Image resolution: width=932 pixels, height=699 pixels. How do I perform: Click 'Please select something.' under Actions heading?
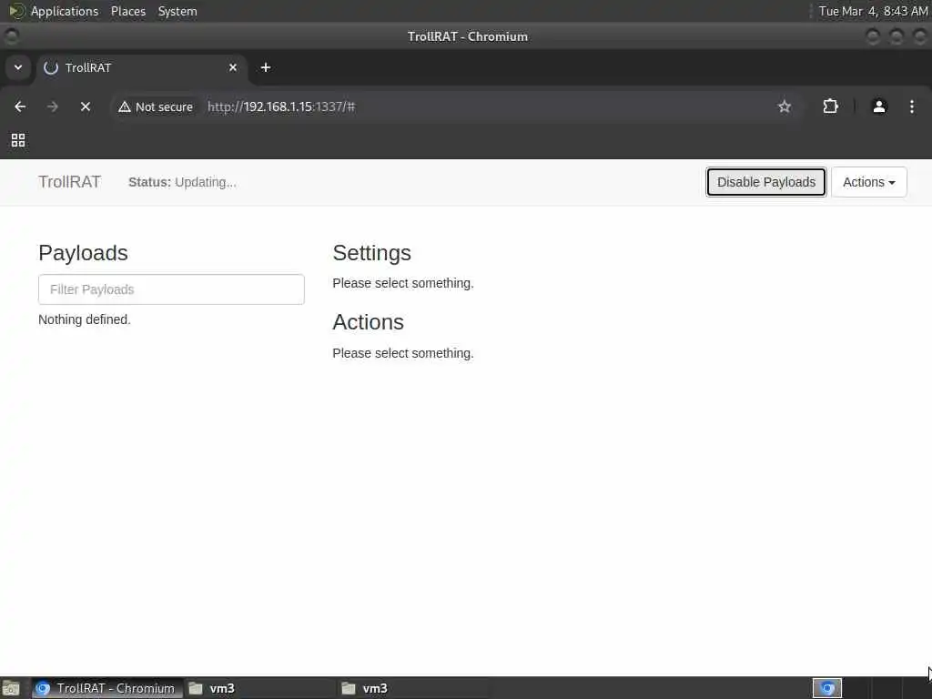403,354
